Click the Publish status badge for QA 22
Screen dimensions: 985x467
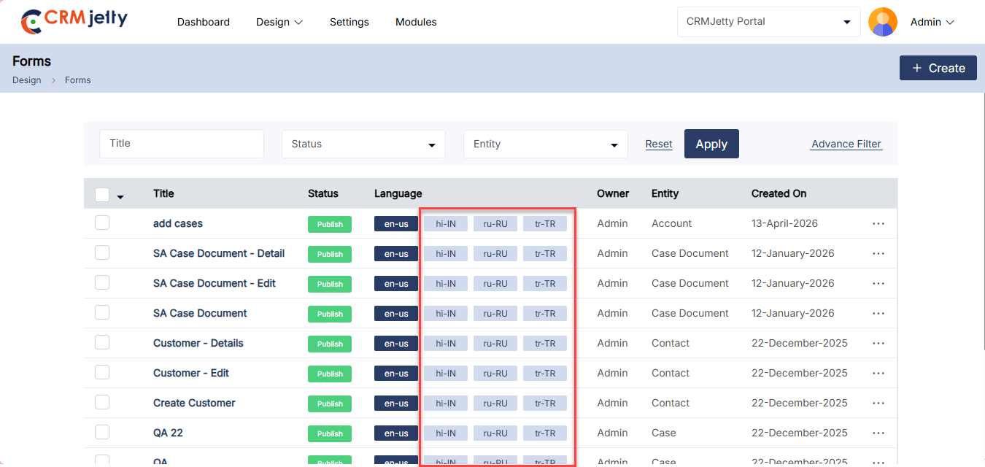click(330, 433)
